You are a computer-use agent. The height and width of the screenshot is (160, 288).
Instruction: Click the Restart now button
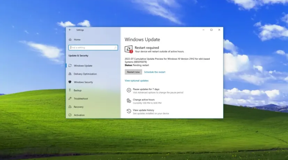(x=133, y=72)
